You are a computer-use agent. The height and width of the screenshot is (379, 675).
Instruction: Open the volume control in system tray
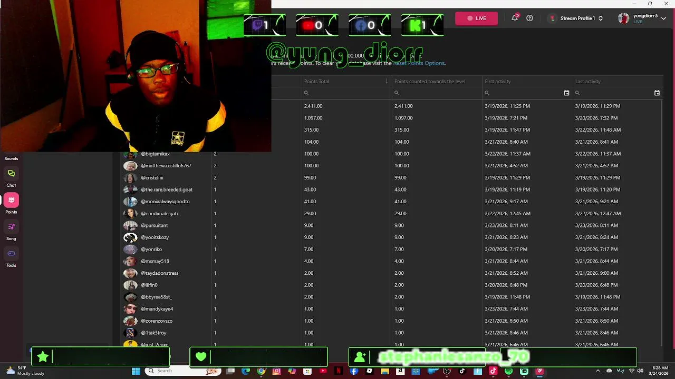[640, 371]
